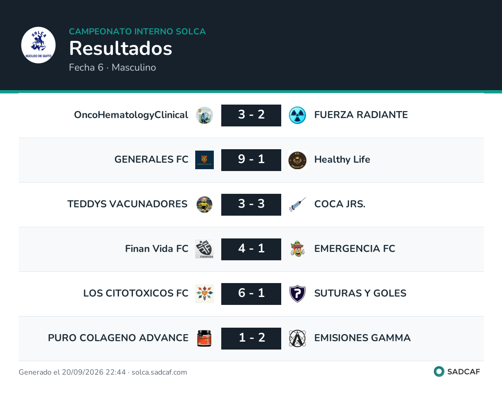
Task: Select the GENERALES FC team name
Action: pos(152,159)
